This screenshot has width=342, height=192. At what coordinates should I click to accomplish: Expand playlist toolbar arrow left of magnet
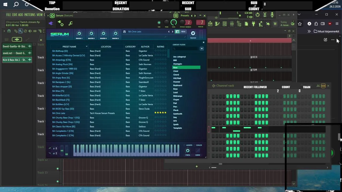5,31
